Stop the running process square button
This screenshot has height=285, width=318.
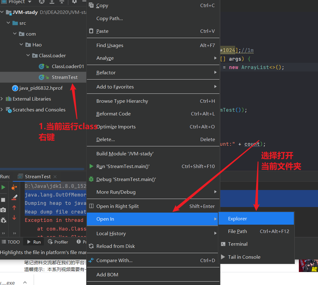[3, 200]
